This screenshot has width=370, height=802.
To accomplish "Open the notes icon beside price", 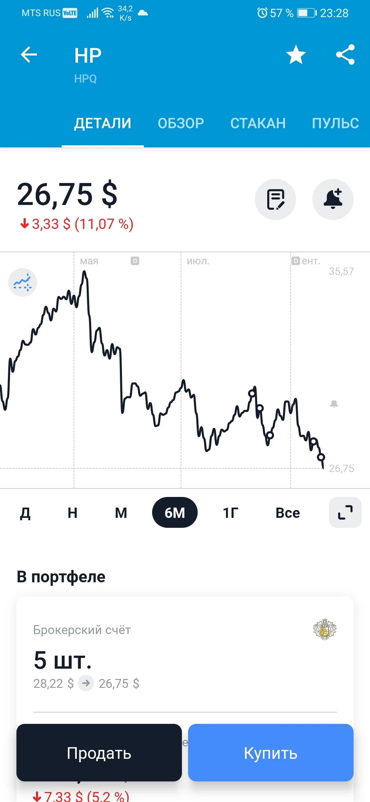I will 275,199.
